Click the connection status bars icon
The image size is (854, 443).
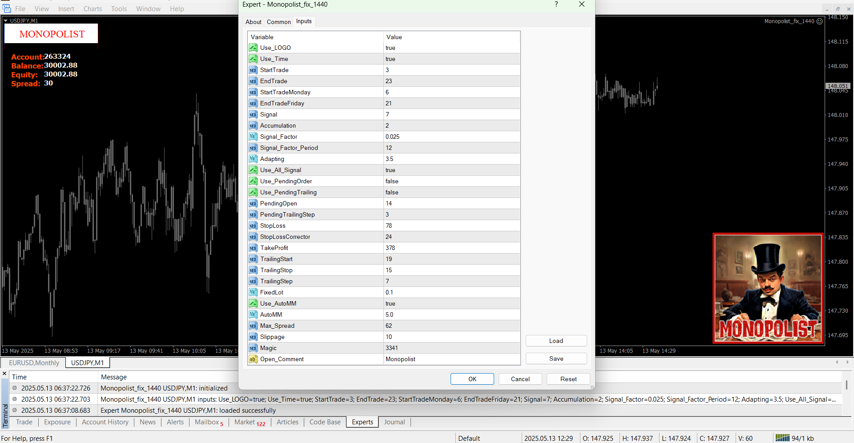(x=782, y=438)
